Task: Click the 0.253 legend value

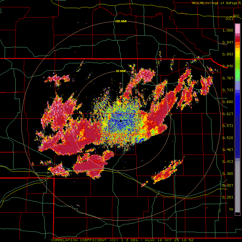Action: 228,197
